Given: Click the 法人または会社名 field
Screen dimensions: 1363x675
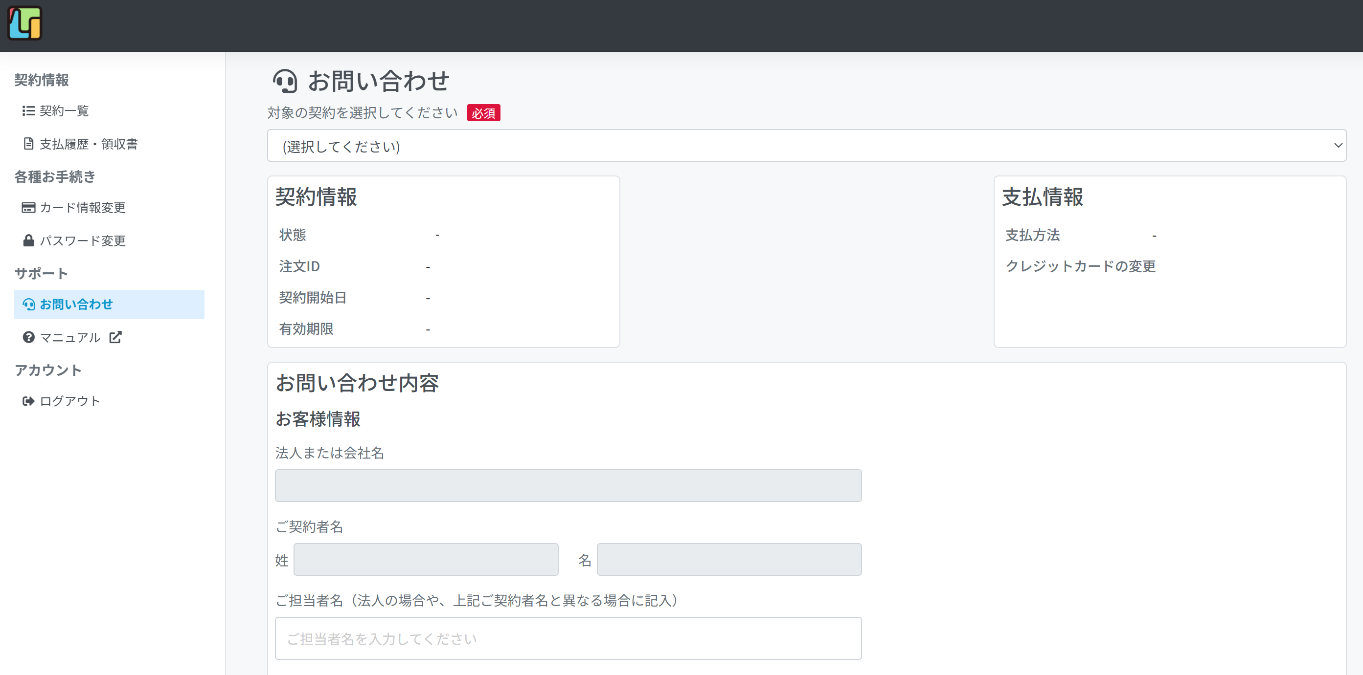Looking at the screenshot, I should tap(568, 485).
